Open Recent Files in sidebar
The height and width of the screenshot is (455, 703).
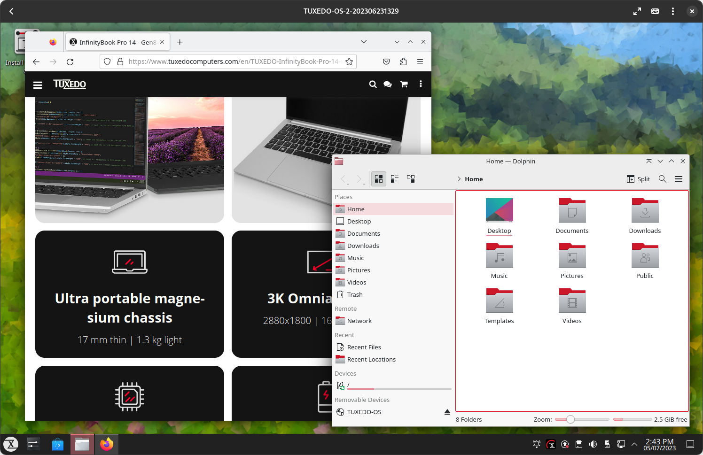(x=393, y=347)
